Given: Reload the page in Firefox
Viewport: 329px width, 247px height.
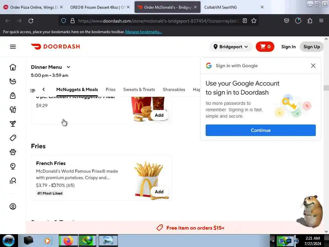Looking at the screenshot, I should [x=31, y=21].
